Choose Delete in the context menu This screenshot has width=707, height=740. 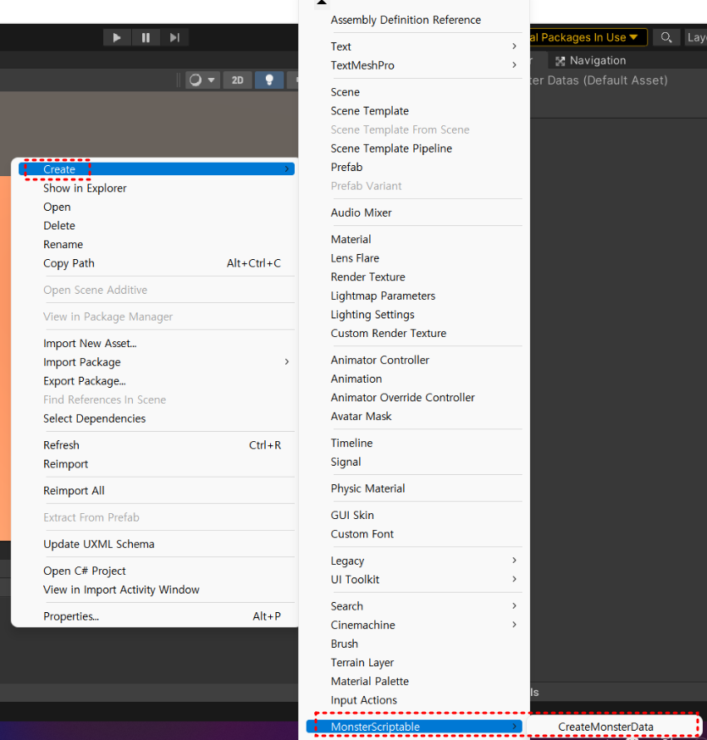[x=157, y=225]
